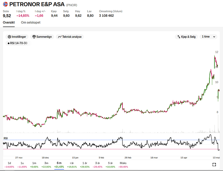Click the Siste price 9,52

click(7, 16)
